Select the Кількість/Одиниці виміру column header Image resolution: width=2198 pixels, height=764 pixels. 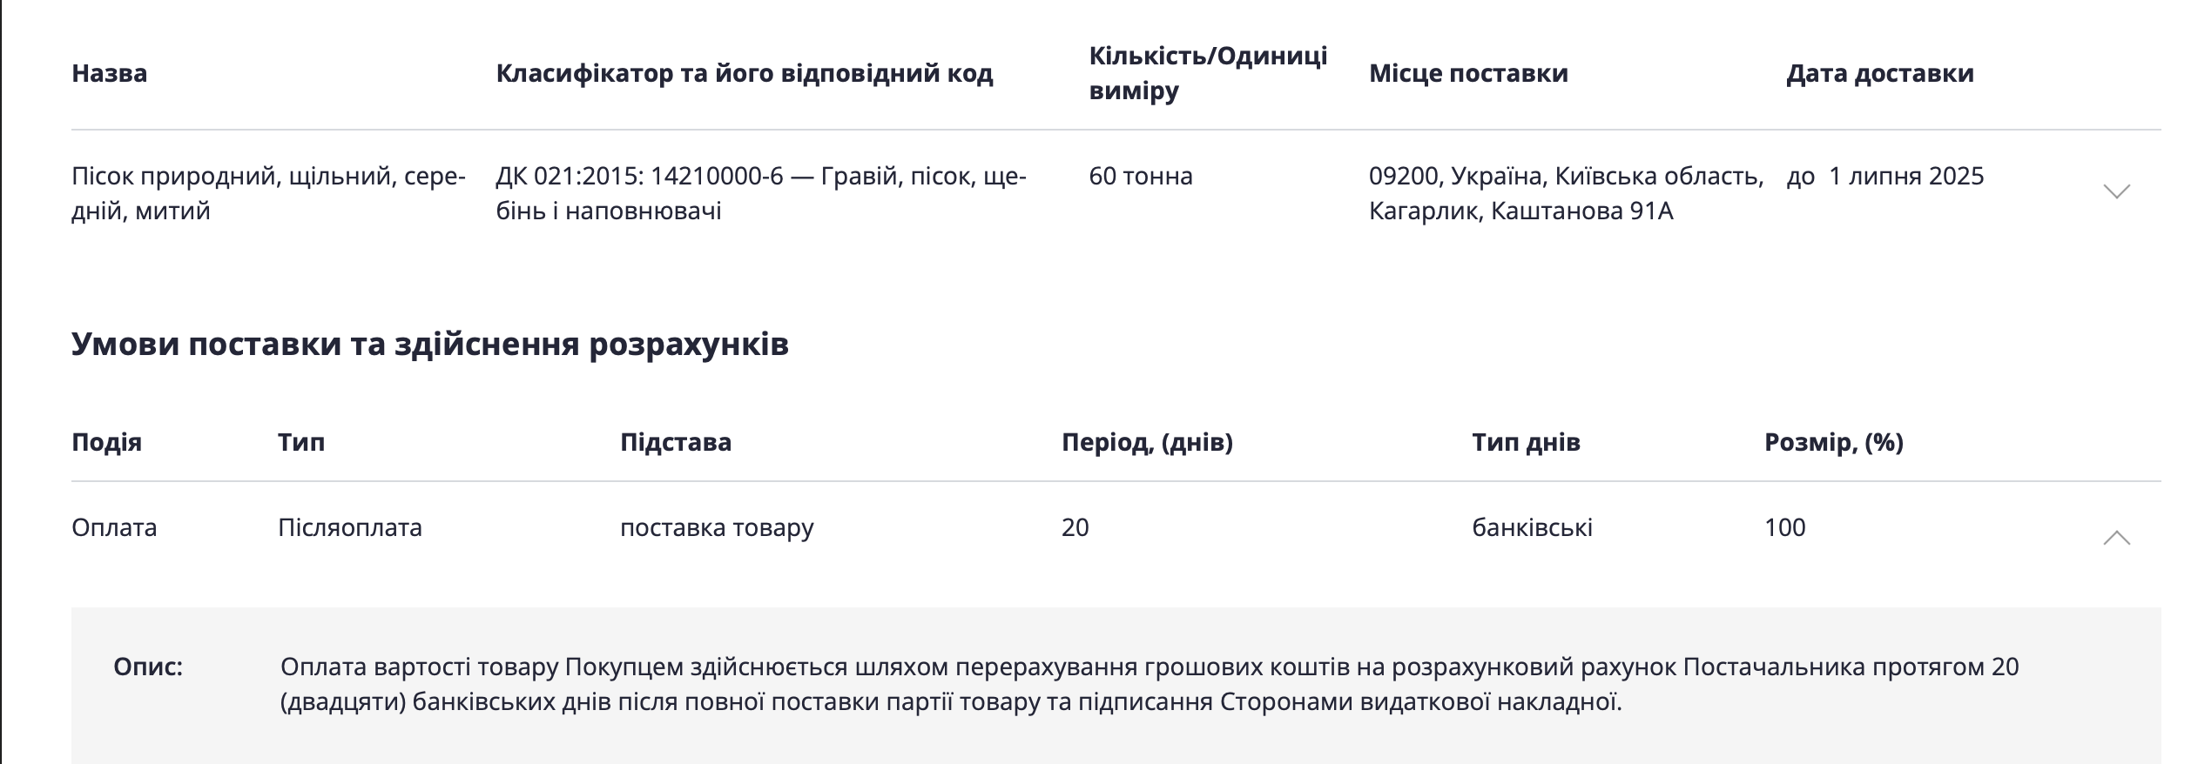point(1207,73)
